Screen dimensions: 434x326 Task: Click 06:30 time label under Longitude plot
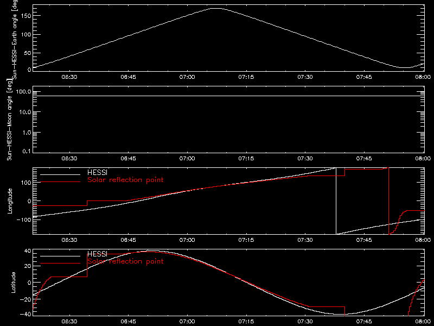(69, 240)
